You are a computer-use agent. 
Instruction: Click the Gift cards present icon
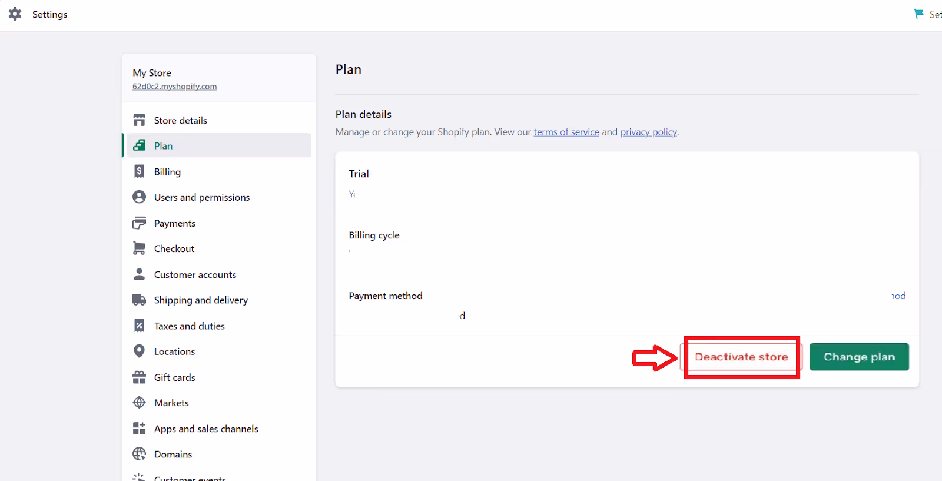[139, 377]
